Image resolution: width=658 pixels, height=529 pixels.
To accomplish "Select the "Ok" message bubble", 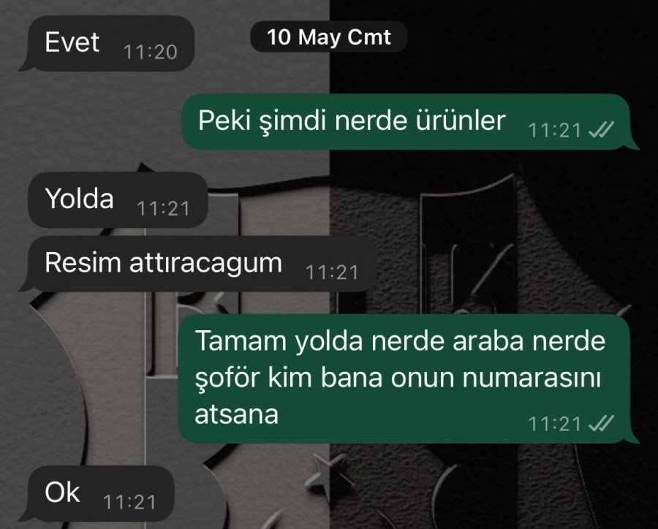I will coord(101,493).
